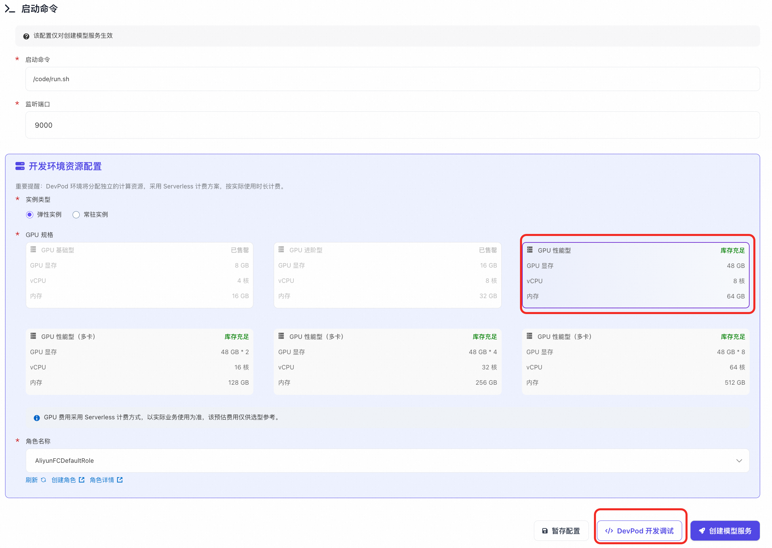Click the external-link icon next to 角色详情

click(120, 480)
